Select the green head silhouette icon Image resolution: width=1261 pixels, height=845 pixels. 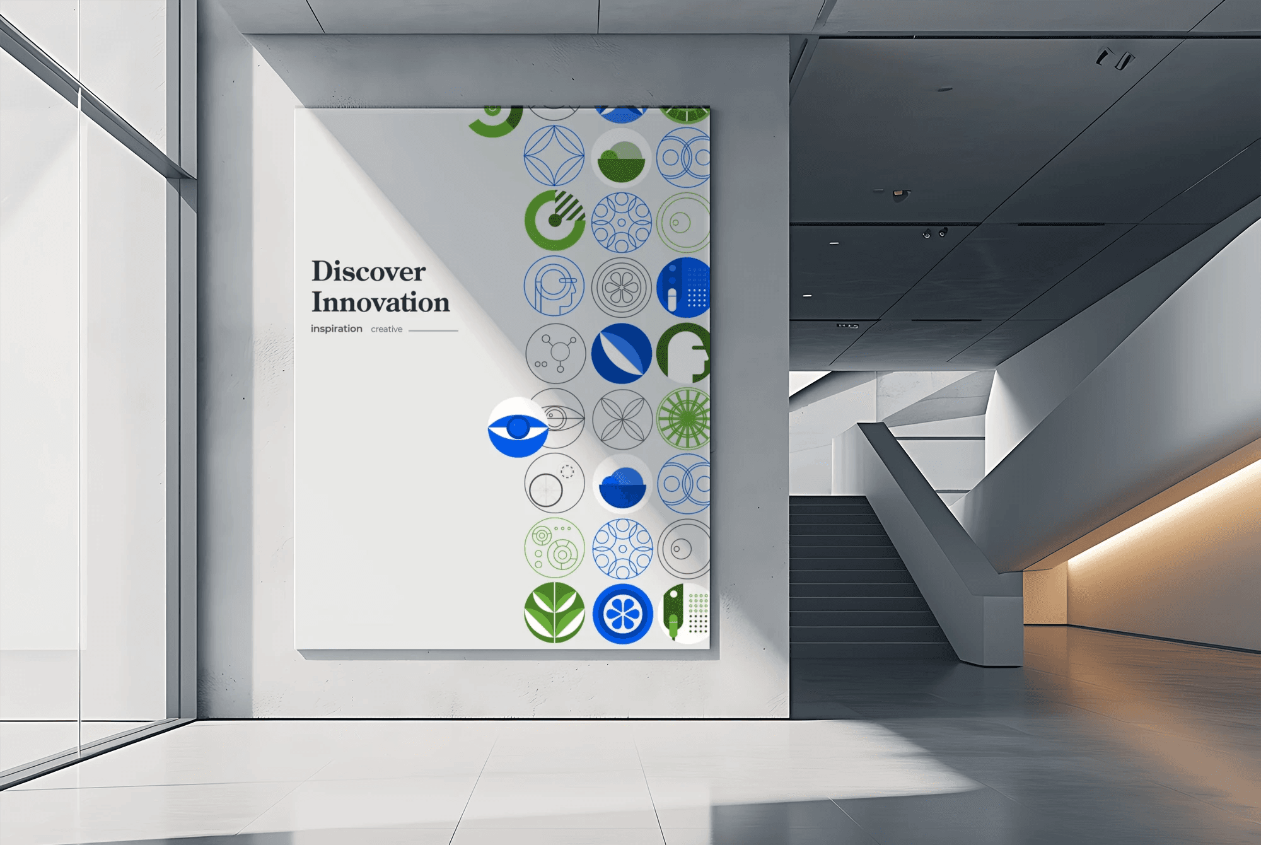684,353
